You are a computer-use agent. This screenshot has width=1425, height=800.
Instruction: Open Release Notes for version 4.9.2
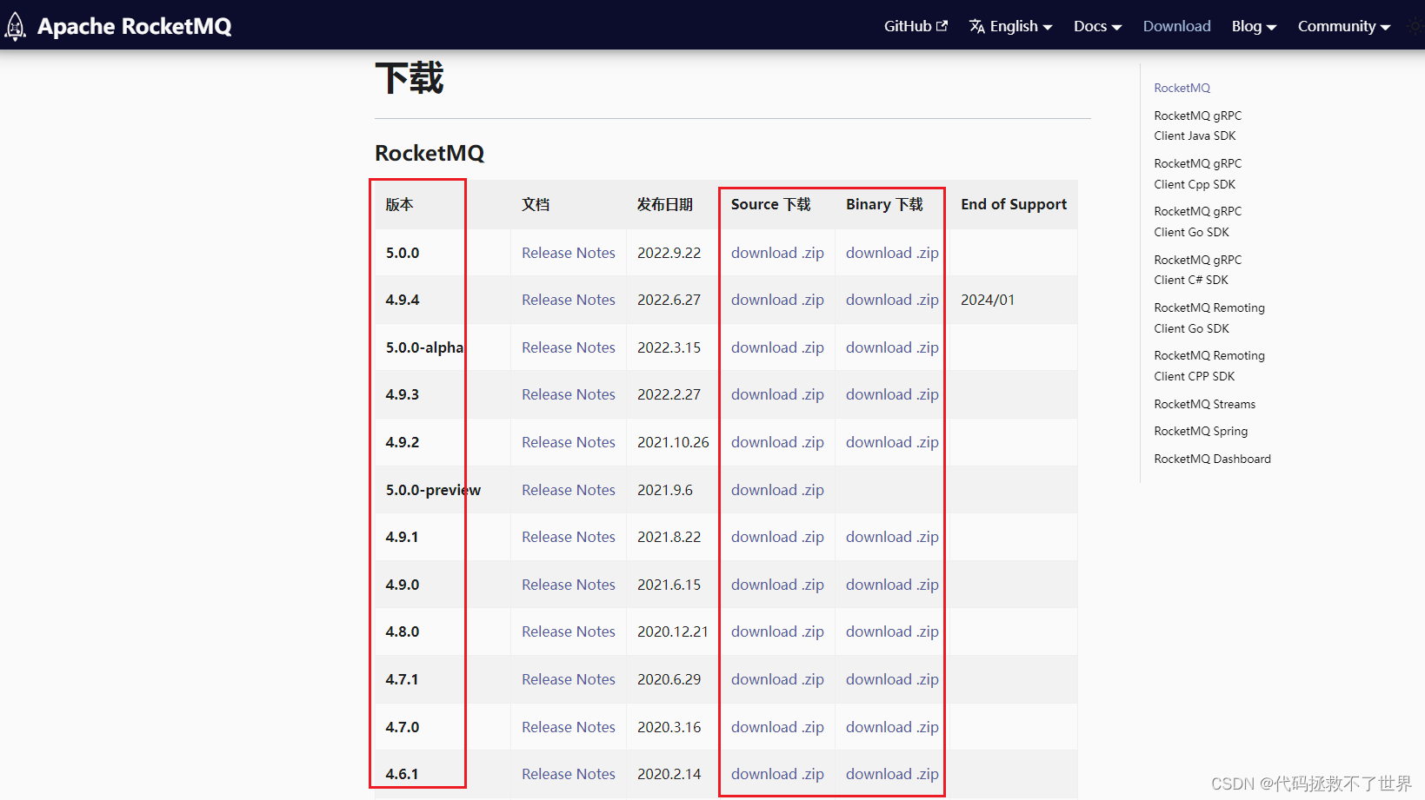tap(569, 442)
